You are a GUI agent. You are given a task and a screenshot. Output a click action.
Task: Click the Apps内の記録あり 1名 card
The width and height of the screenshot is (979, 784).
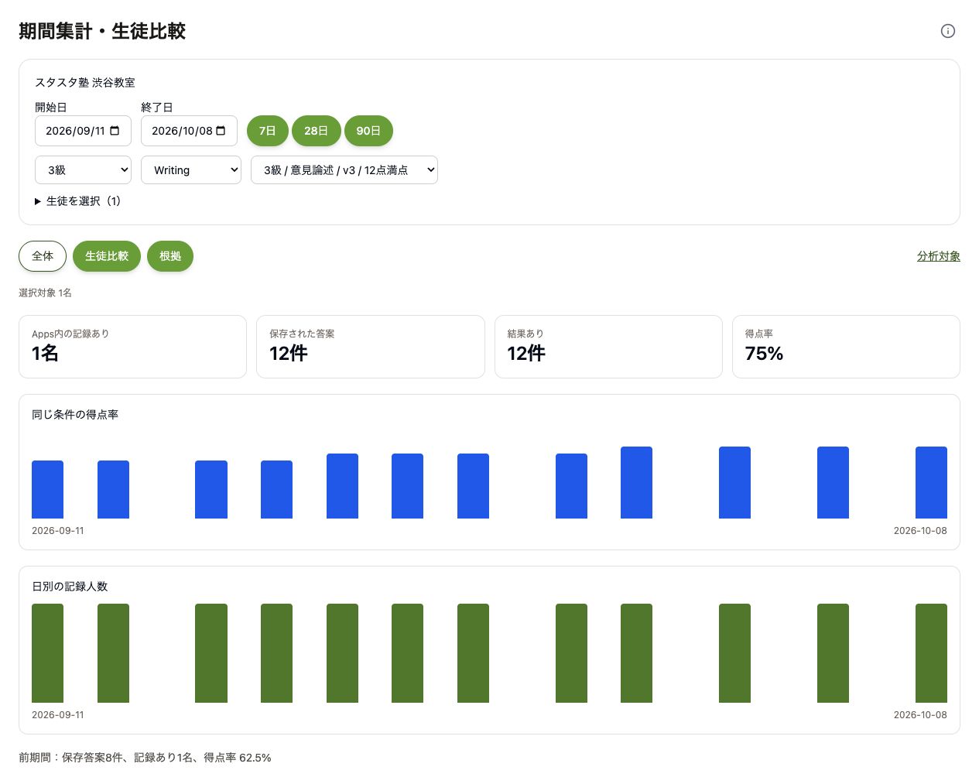pos(132,347)
